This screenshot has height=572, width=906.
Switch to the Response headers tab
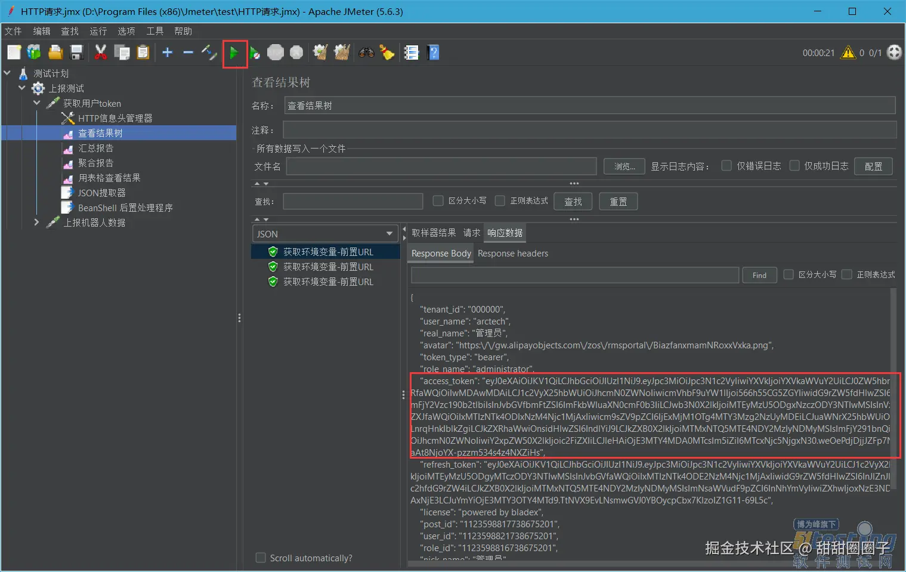(513, 253)
